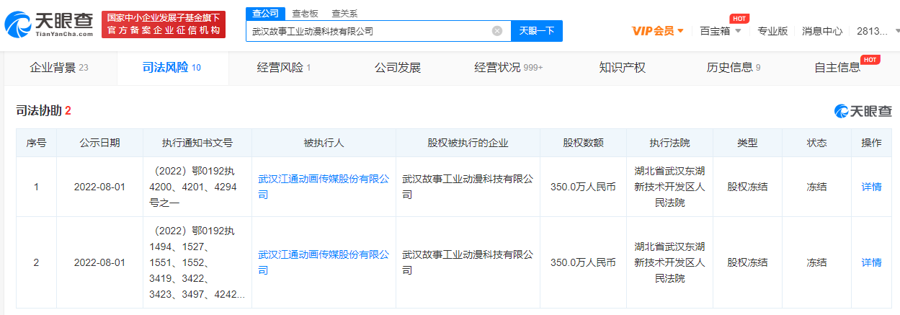
Task: Click the 司法协助 section heading
Action: 43,111
